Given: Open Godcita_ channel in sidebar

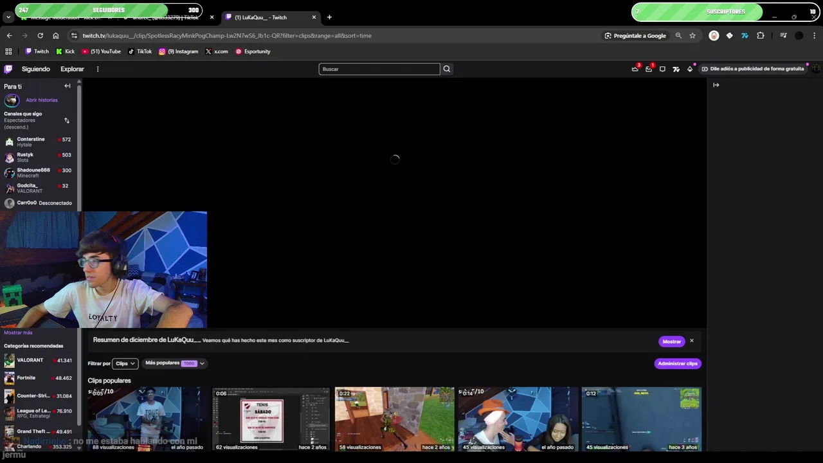Looking at the screenshot, I should click(39, 188).
